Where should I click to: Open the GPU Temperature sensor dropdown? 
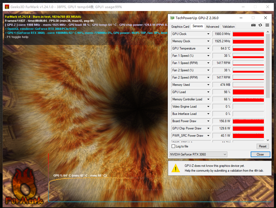(208, 48)
